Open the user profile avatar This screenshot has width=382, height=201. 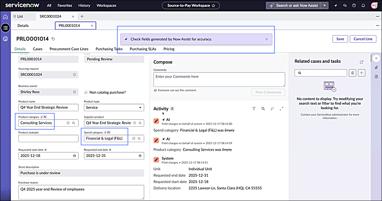[374, 5]
